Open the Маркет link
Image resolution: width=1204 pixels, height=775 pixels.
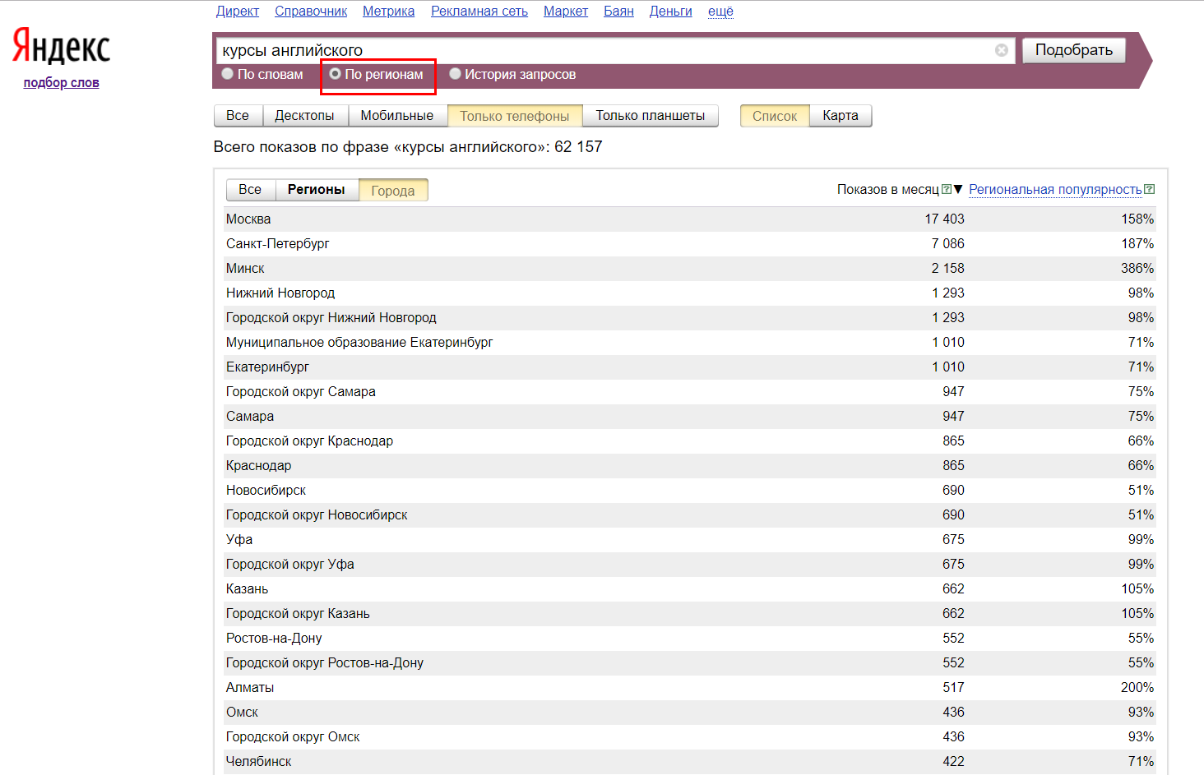566,11
